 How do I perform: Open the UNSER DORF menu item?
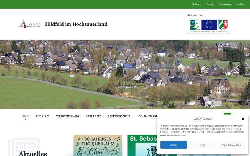click(x=94, y=116)
